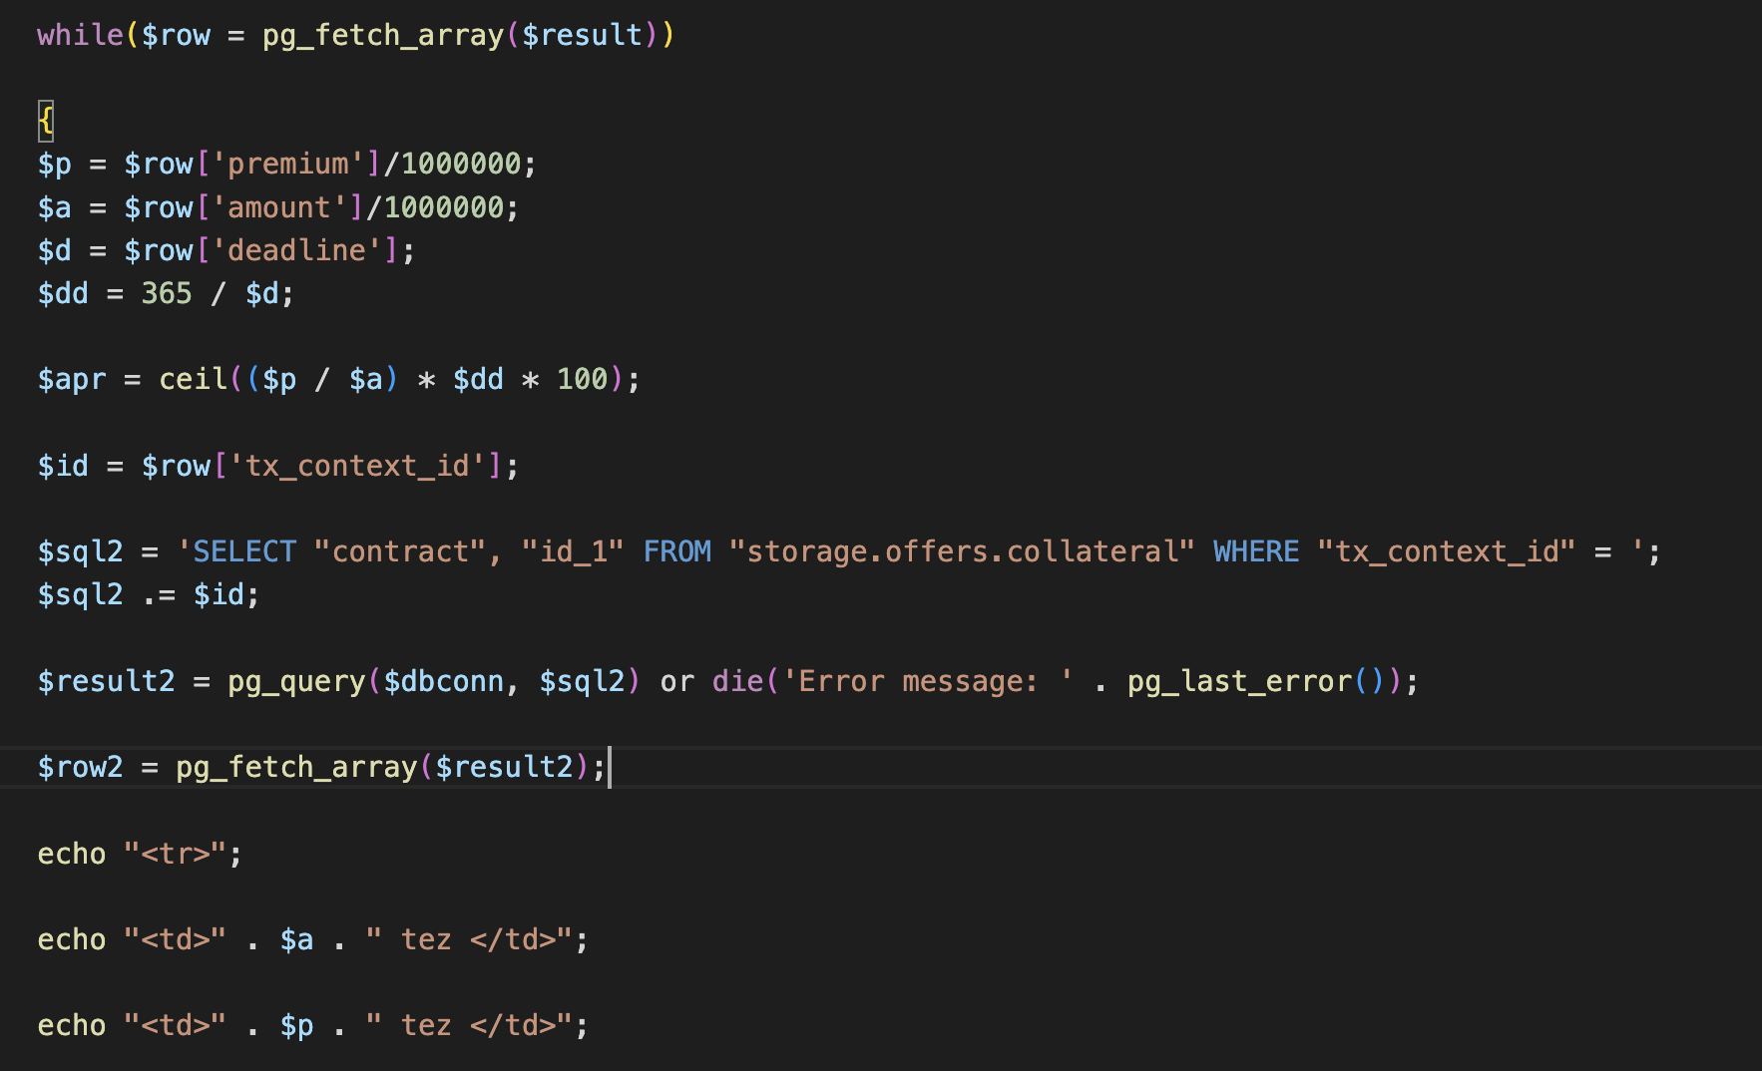This screenshot has width=1762, height=1071.
Task: Click the "storage.offers.collateral" table name
Action: [x=962, y=551]
